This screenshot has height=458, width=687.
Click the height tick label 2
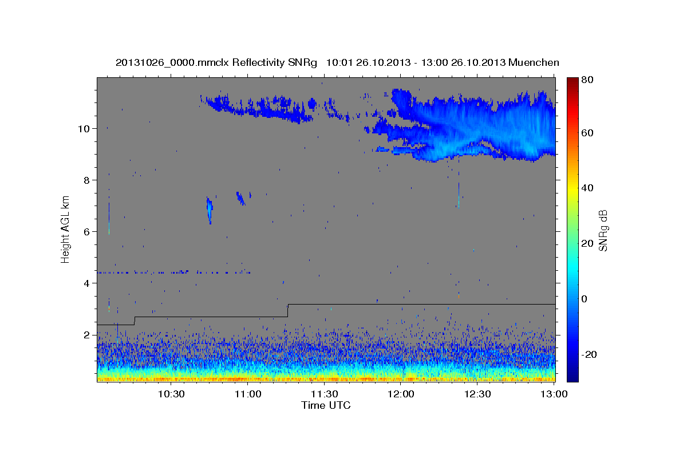pos(88,334)
